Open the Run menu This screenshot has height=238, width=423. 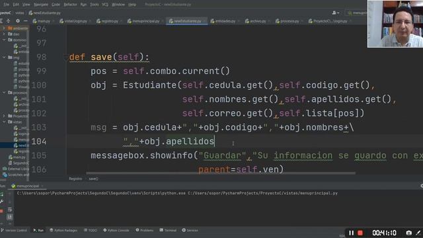tap(84, 5)
